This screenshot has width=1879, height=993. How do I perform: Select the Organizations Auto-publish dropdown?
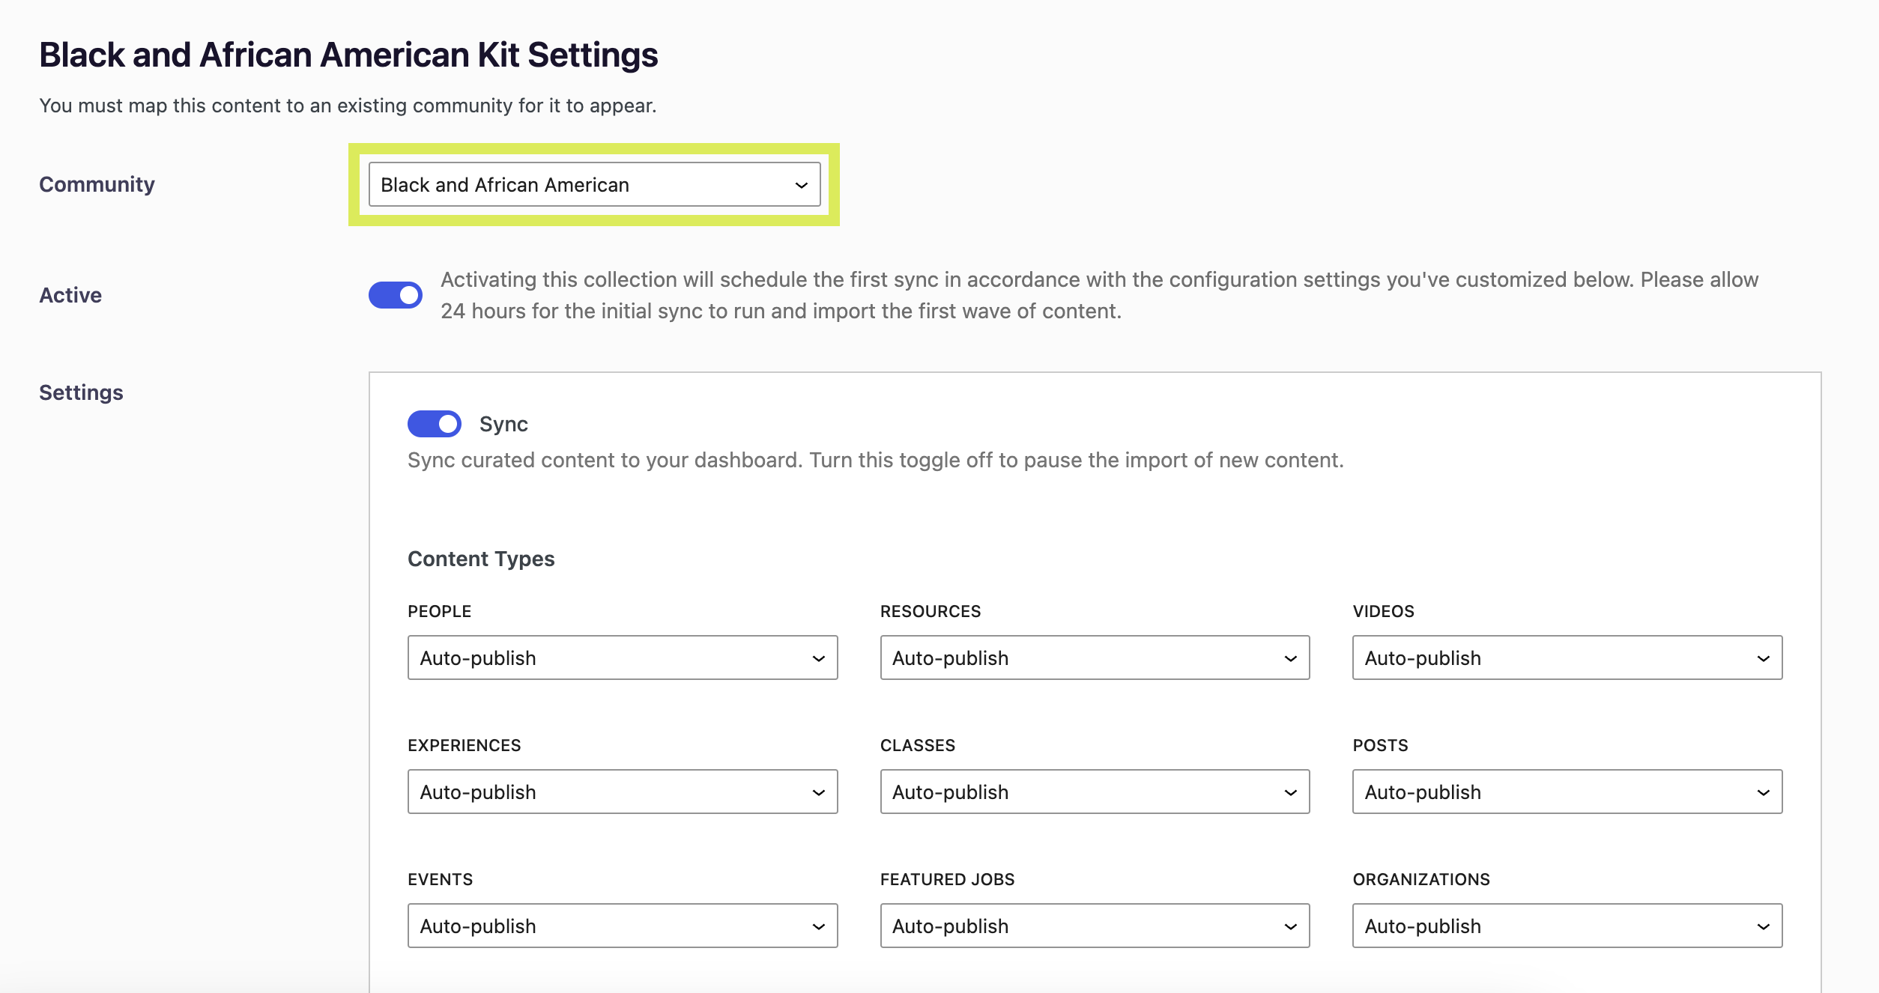point(1567,926)
